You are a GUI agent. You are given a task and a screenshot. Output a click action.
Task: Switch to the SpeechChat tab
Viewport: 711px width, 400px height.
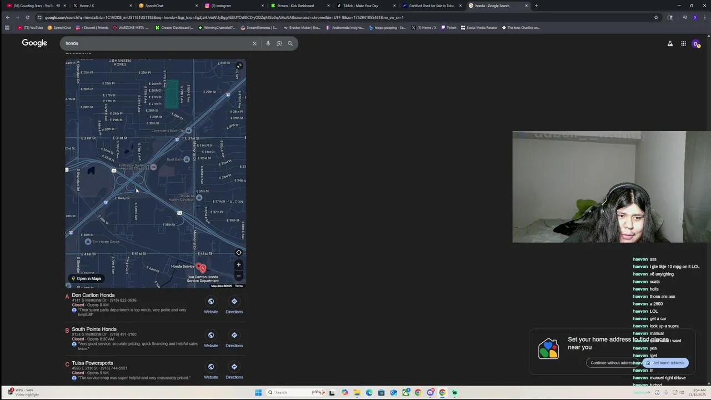(167, 6)
